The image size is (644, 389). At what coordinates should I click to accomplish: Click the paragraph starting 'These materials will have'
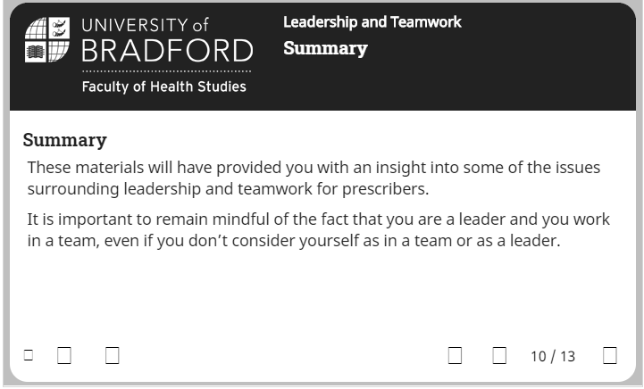pyautogui.click(x=314, y=178)
